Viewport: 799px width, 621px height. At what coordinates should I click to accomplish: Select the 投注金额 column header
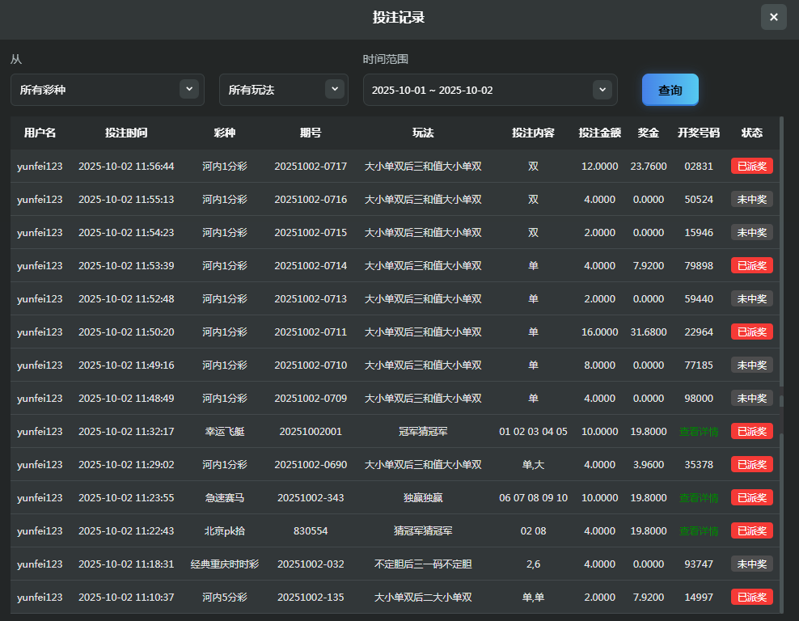point(599,133)
